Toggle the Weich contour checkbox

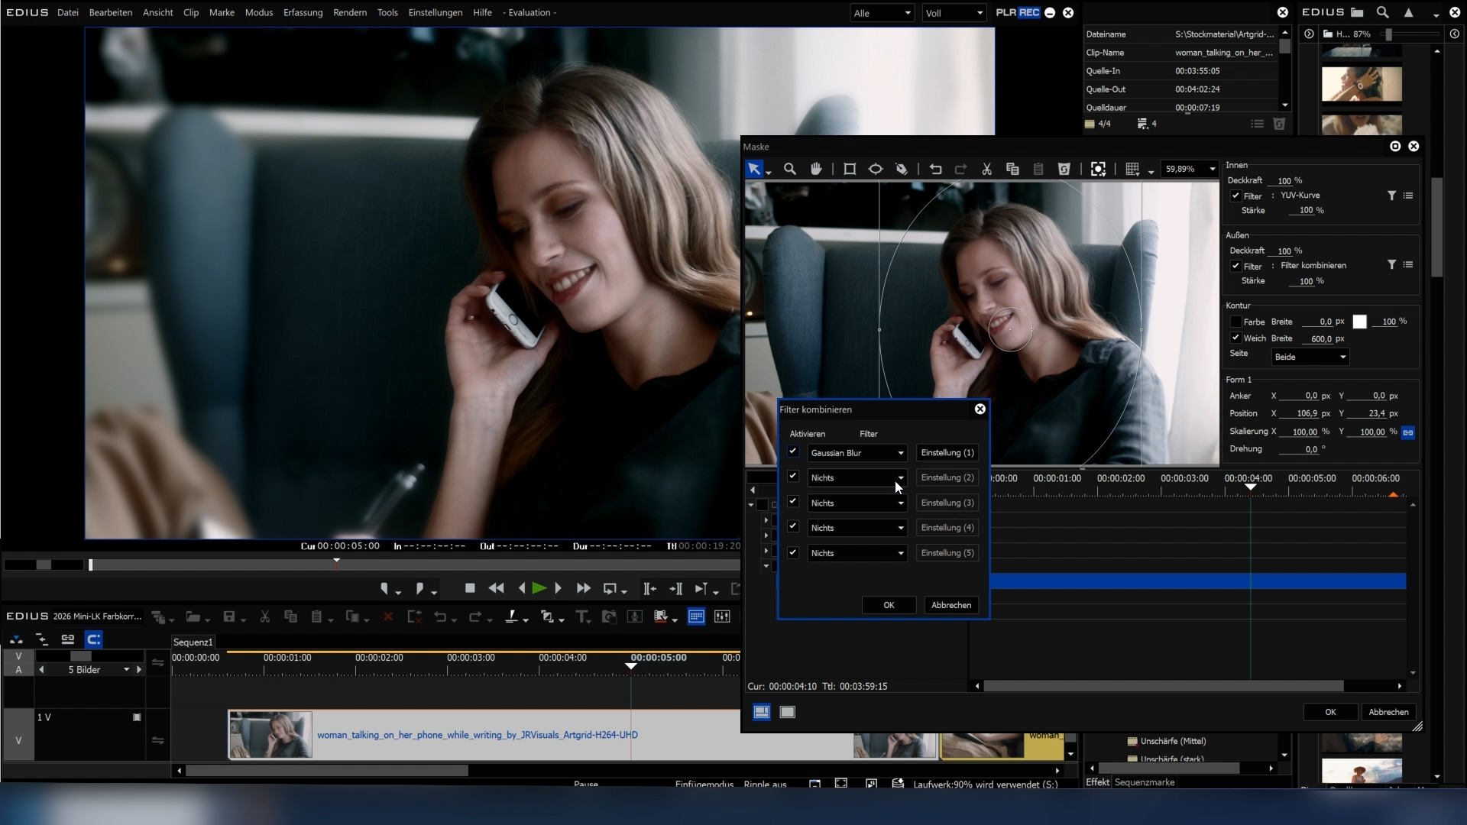[x=1235, y=338]
